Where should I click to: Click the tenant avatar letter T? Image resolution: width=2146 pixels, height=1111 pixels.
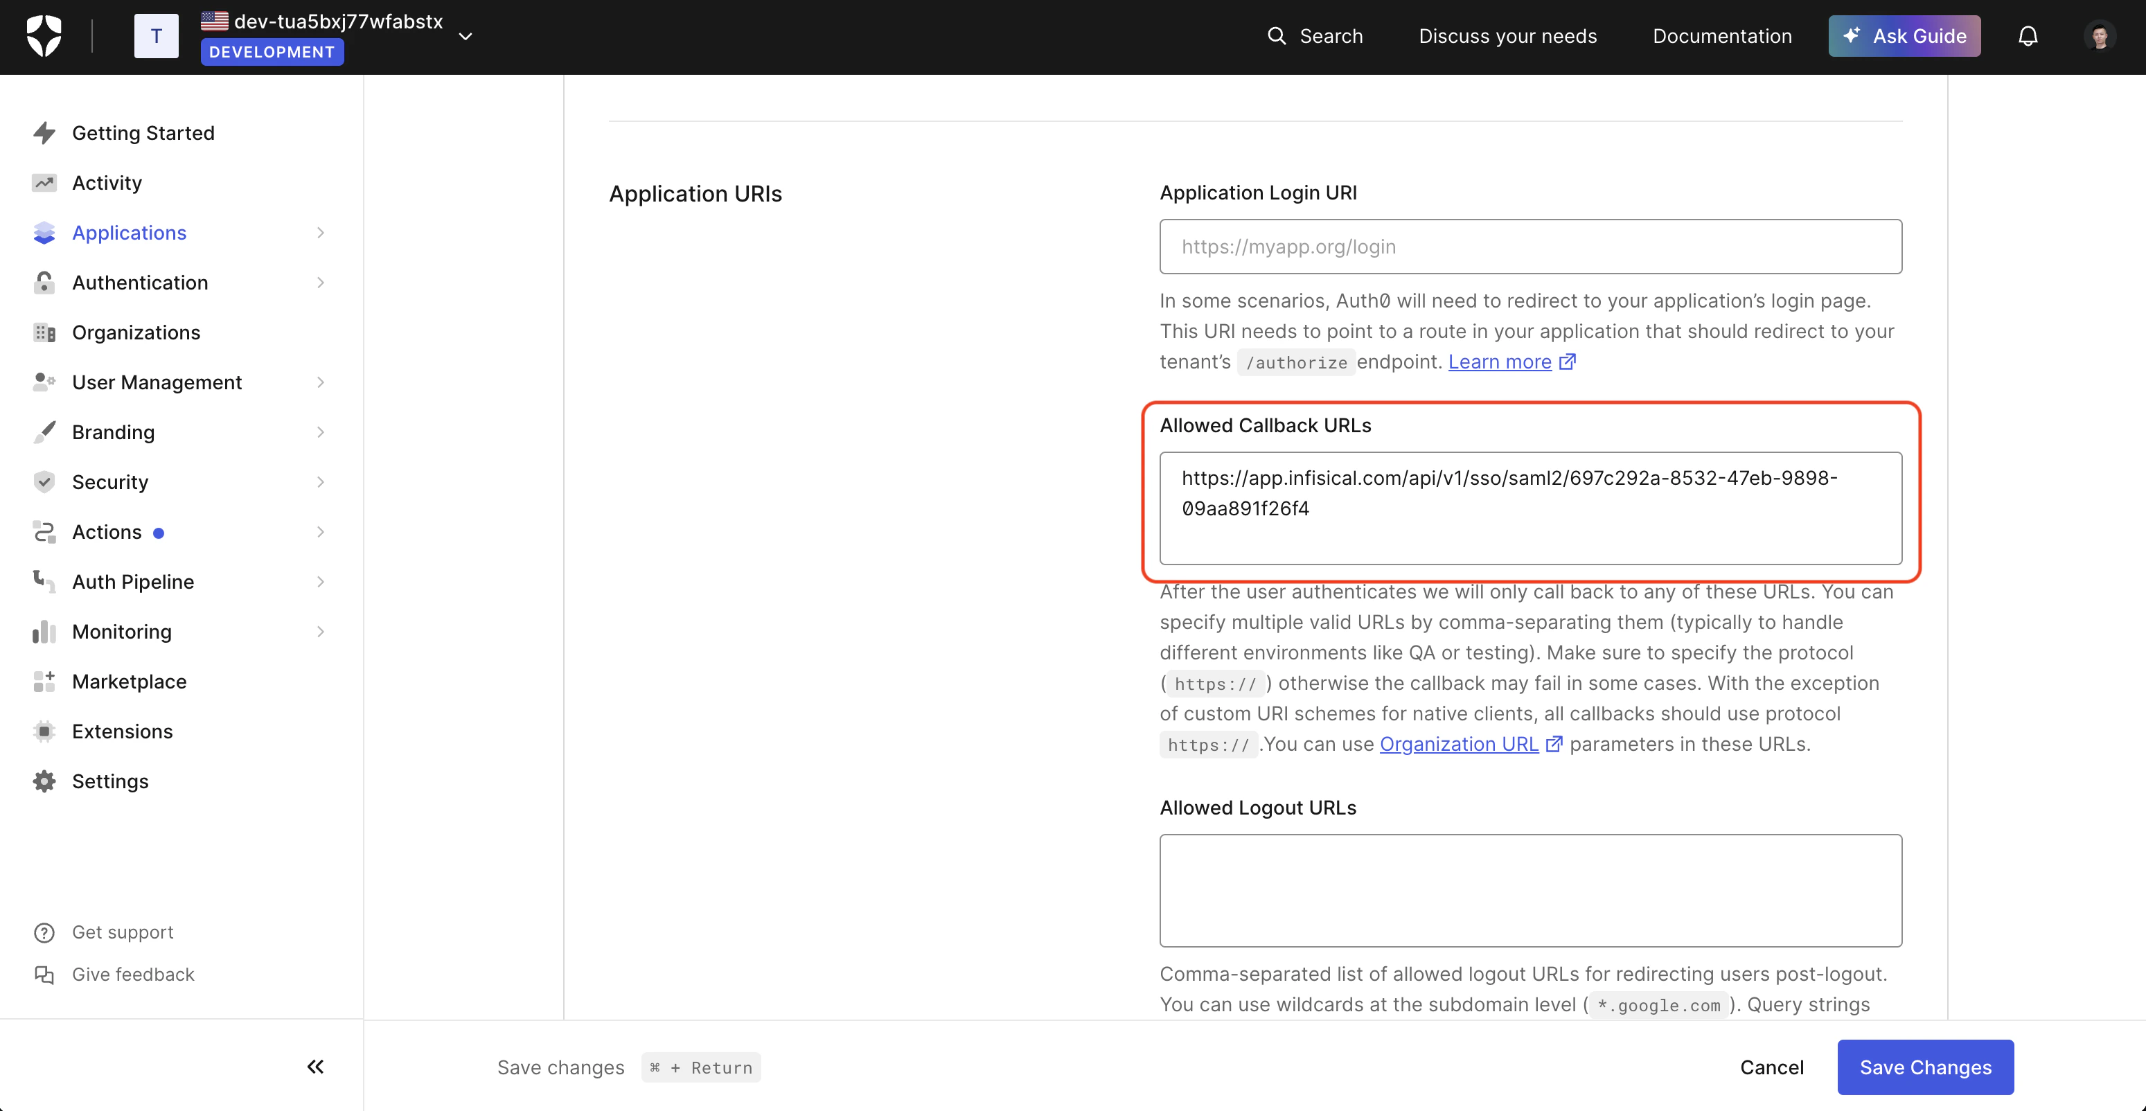click(x=157, y=36)
